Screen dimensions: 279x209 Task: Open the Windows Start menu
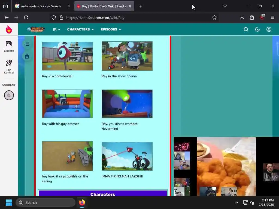click(9, 202)
